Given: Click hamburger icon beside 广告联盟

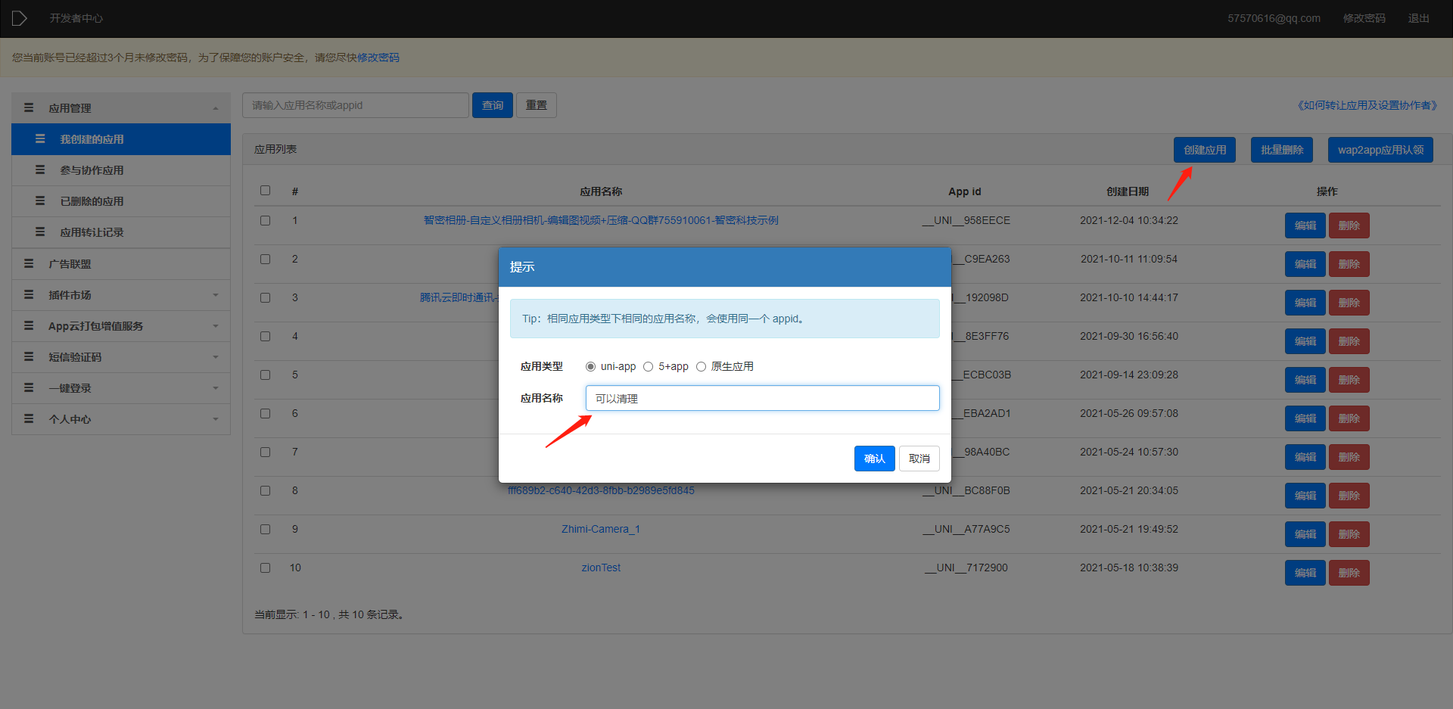Looking at the screenshot, I should tap(29, 263).
